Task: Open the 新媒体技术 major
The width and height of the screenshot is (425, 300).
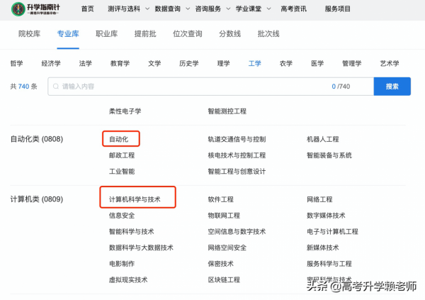Action: (323, 248)
